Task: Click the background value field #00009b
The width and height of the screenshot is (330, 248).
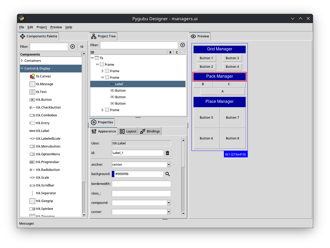Action: click(x=139, y=174)
